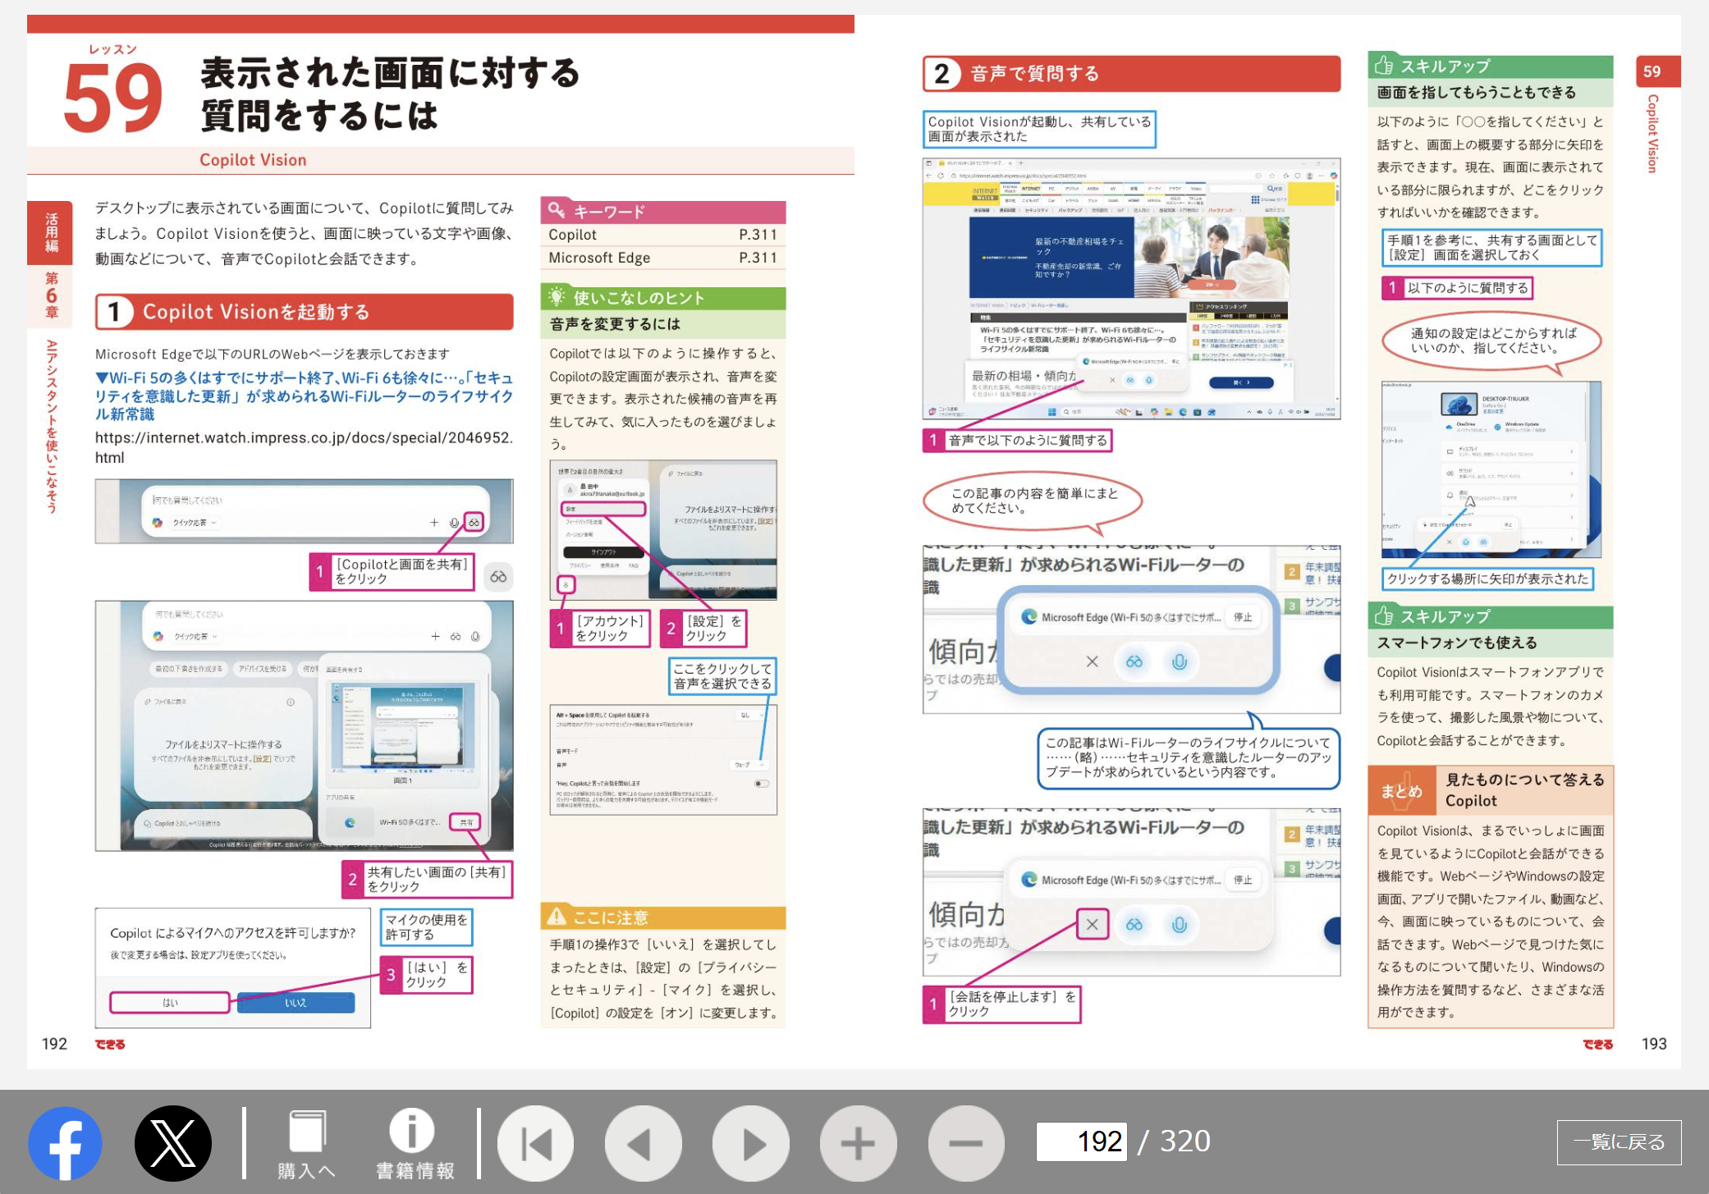Click the 活用編 chapter tab on the left margin
The width and height of the screenshot is (1709, 1194).
coord(51,233)
